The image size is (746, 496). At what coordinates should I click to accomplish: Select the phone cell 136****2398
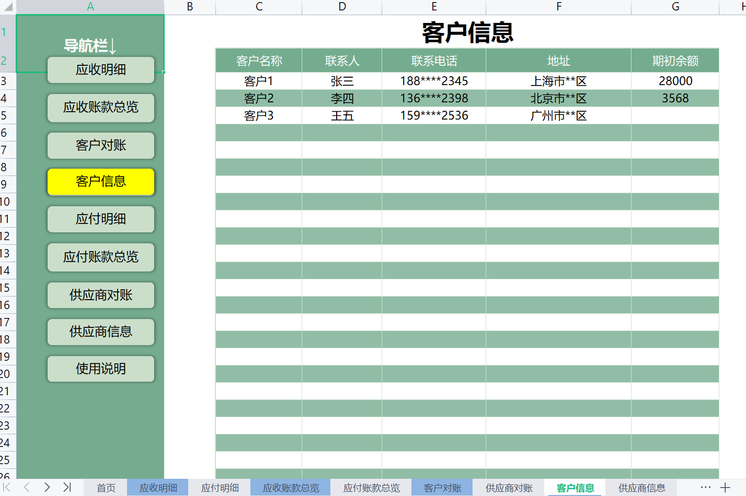434,98
